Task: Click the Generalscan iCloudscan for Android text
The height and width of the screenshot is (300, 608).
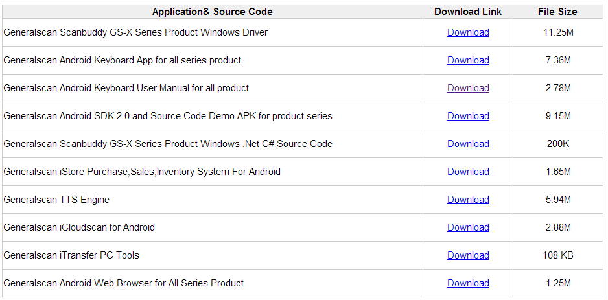Action: click(79, 227)
